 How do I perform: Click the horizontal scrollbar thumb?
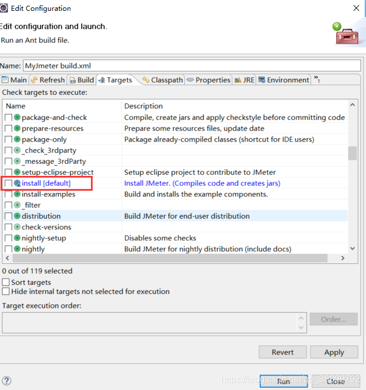point(170,258)
